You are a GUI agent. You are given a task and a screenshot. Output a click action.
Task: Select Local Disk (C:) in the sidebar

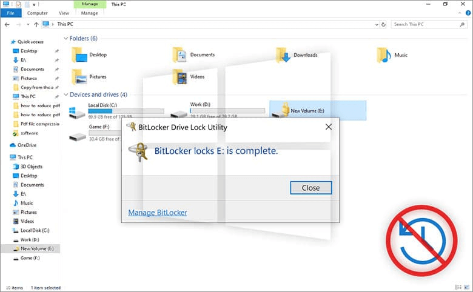point(31,231)
